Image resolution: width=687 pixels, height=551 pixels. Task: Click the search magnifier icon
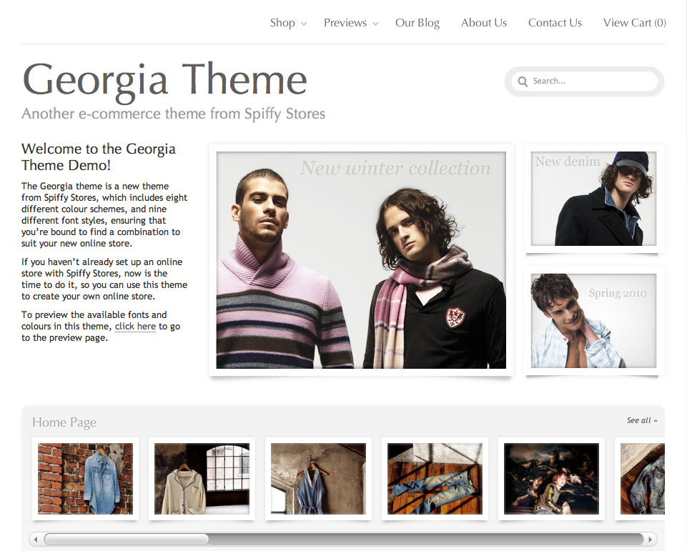523,81
